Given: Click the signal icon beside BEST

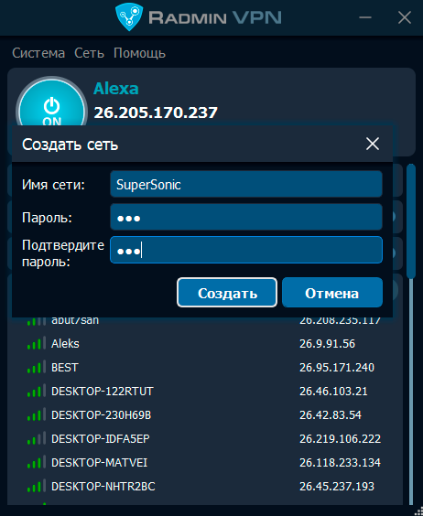Looking at the screenshot, I should click(37, 368).
